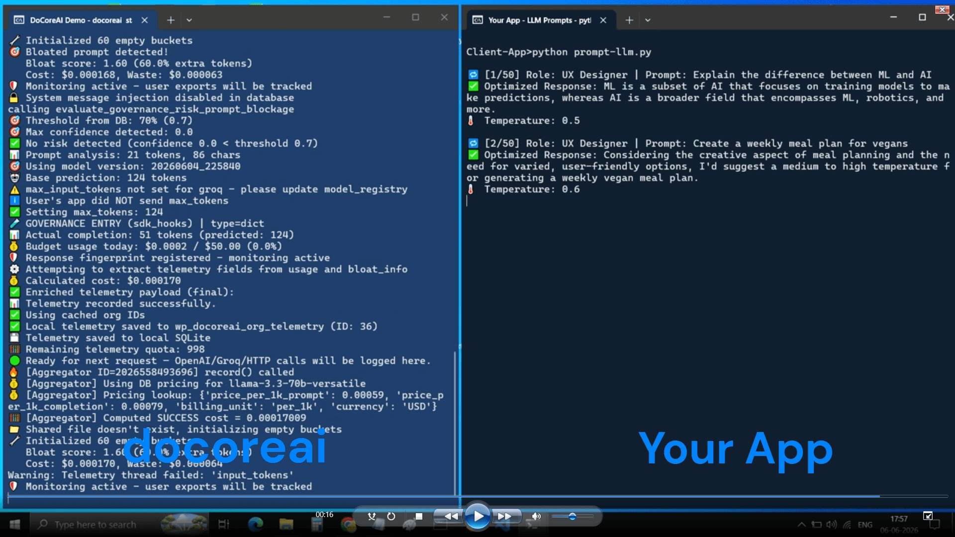Click 'Threshold from DB: 70% (0.7)' line

point(100,121)
